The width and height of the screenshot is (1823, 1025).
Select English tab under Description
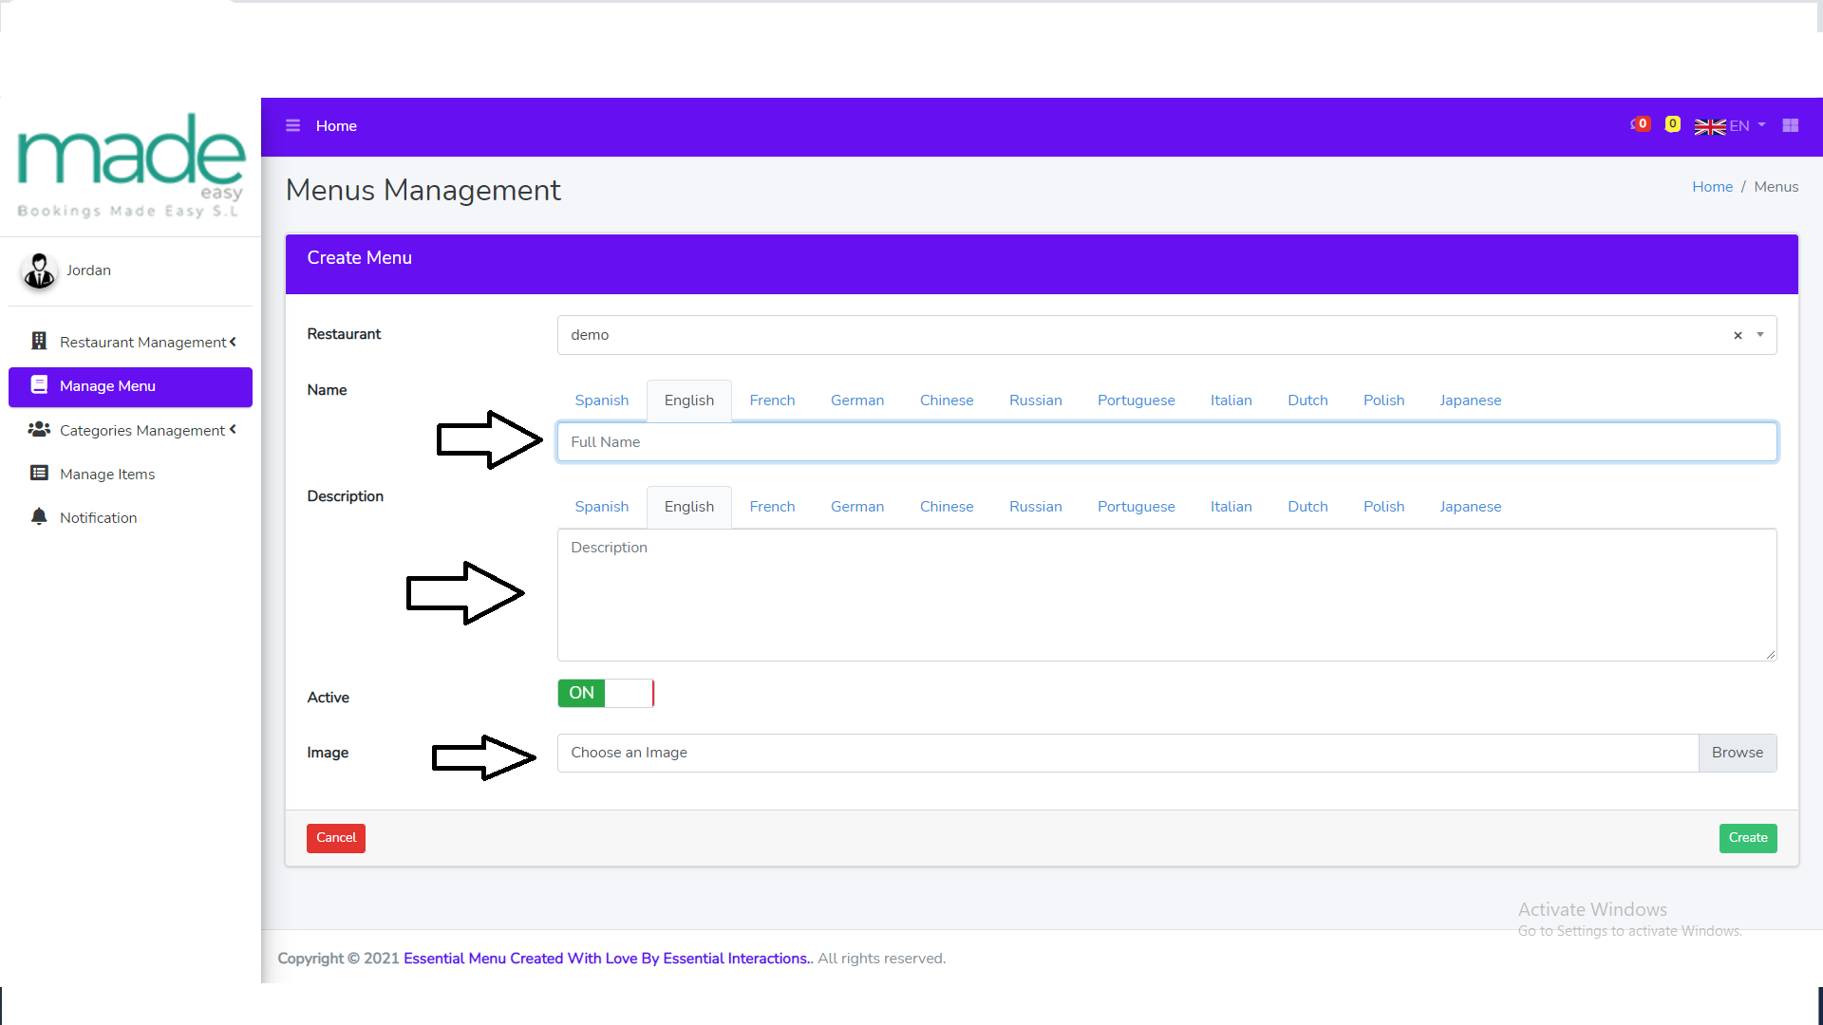click(x=689, y=507)
